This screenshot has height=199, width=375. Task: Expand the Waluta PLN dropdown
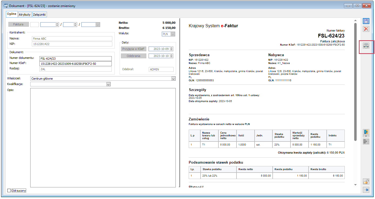173,34
